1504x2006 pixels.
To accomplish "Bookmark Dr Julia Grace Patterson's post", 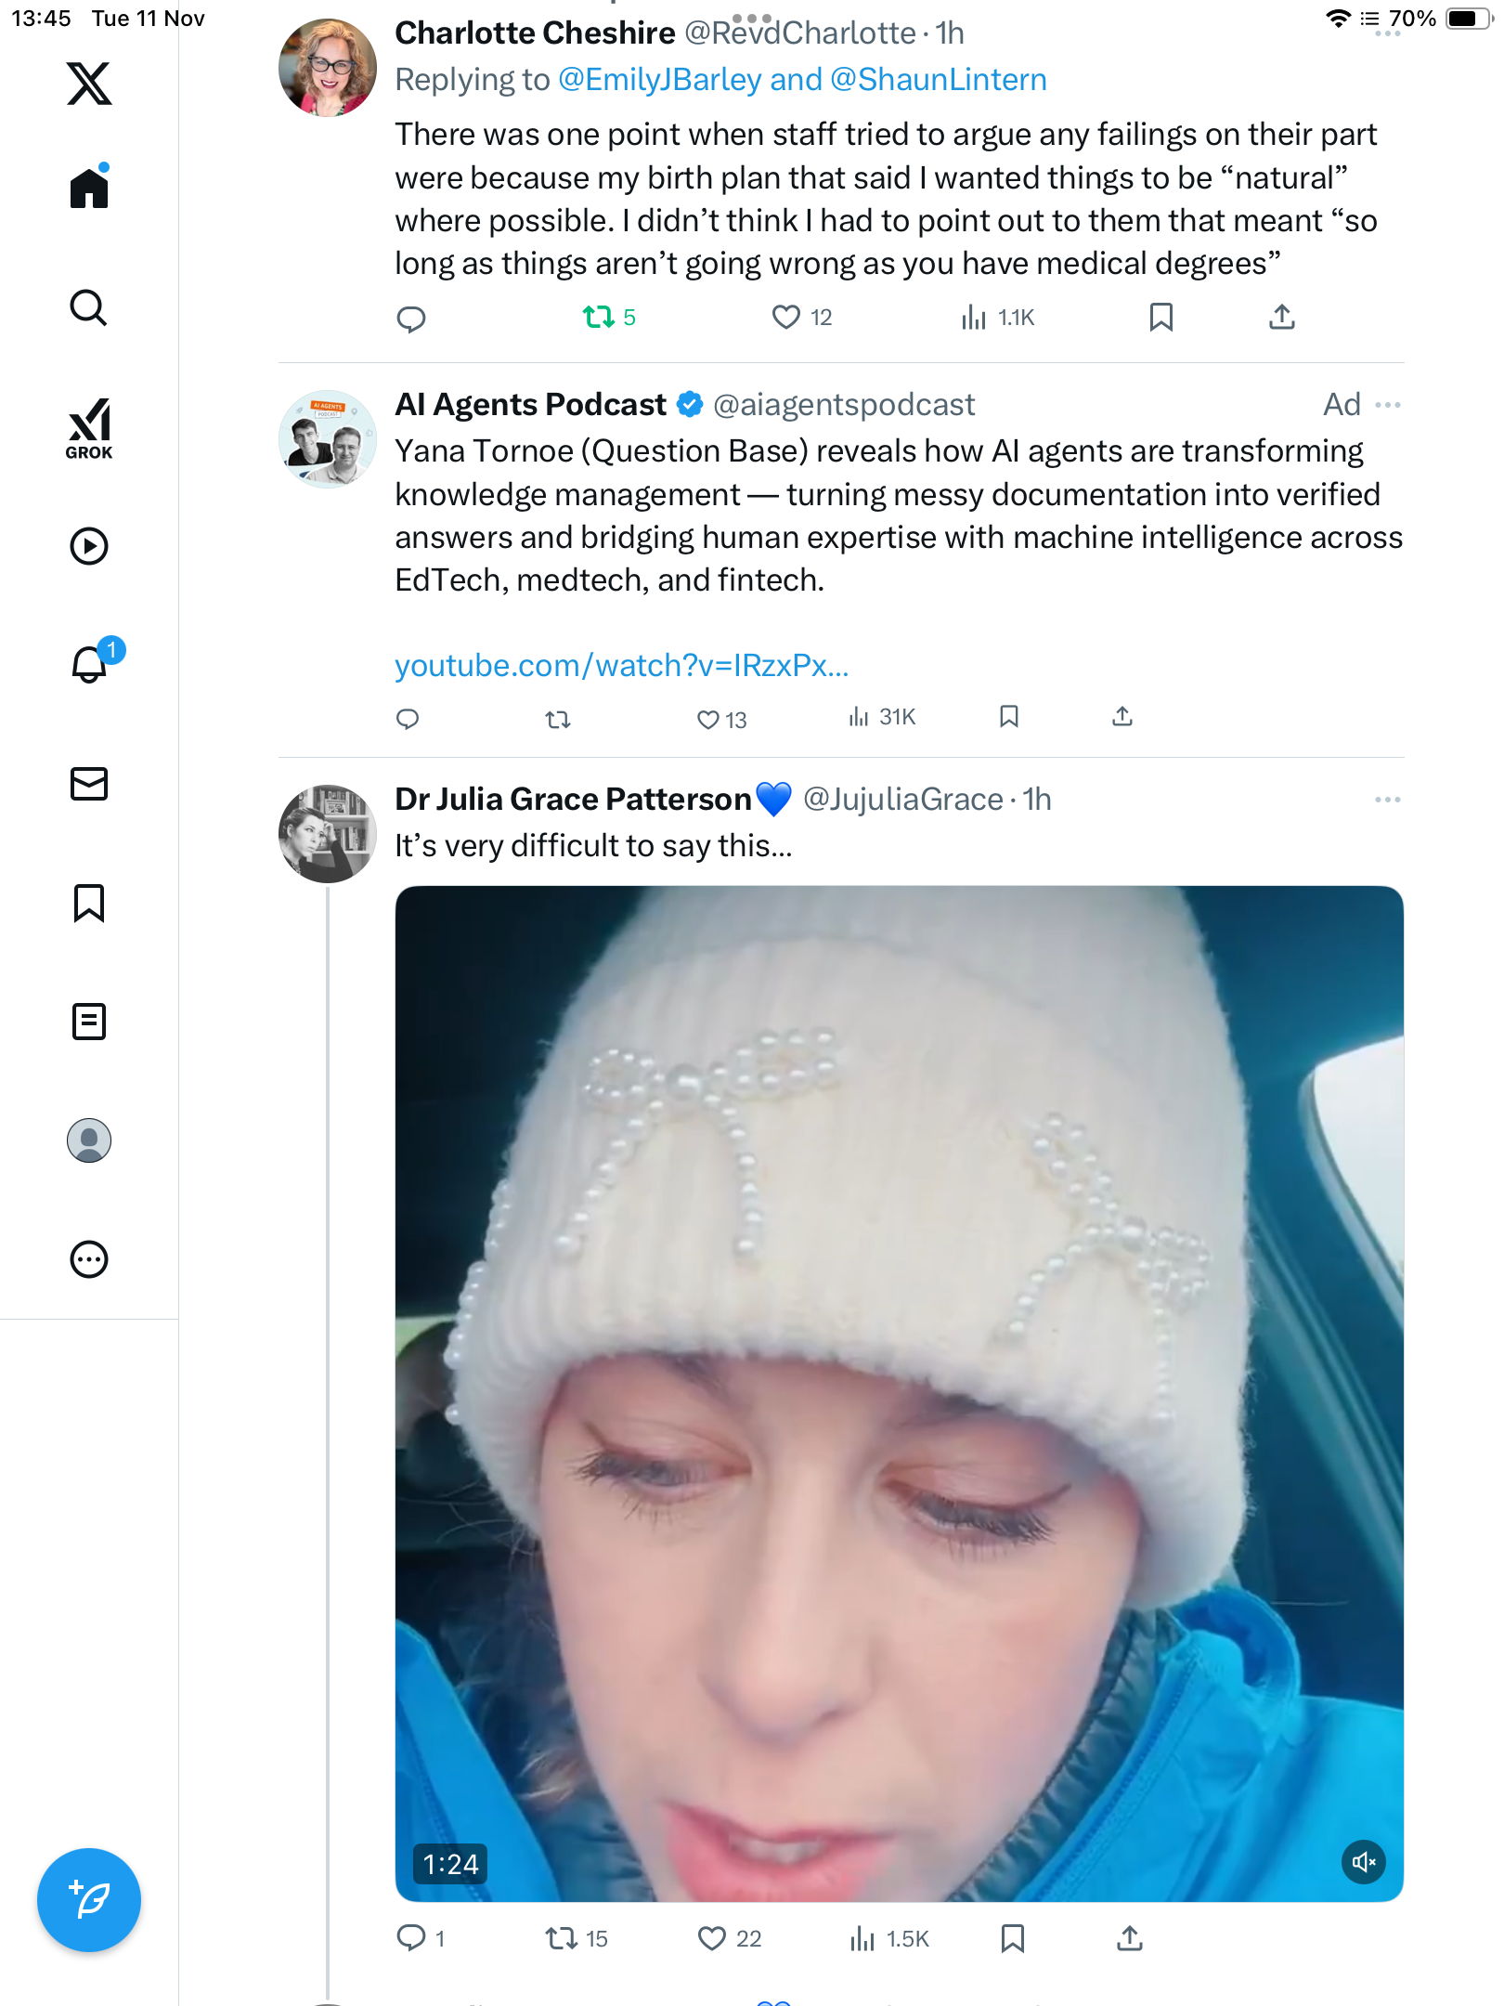I will [1013, 1938].
